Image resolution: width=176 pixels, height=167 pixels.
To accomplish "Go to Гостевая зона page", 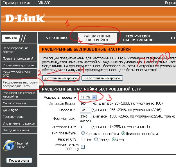I will [19, 117].
